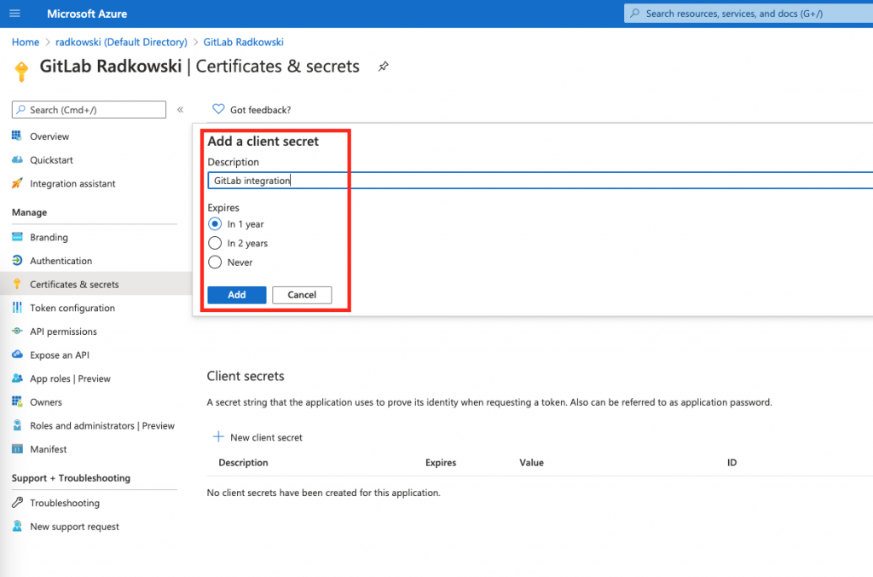
Task: Click the Authentication icon
Action: [17, 261]
